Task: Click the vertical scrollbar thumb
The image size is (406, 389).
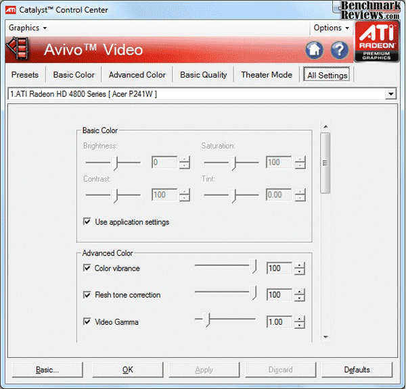Action: [x=325, y=163]
